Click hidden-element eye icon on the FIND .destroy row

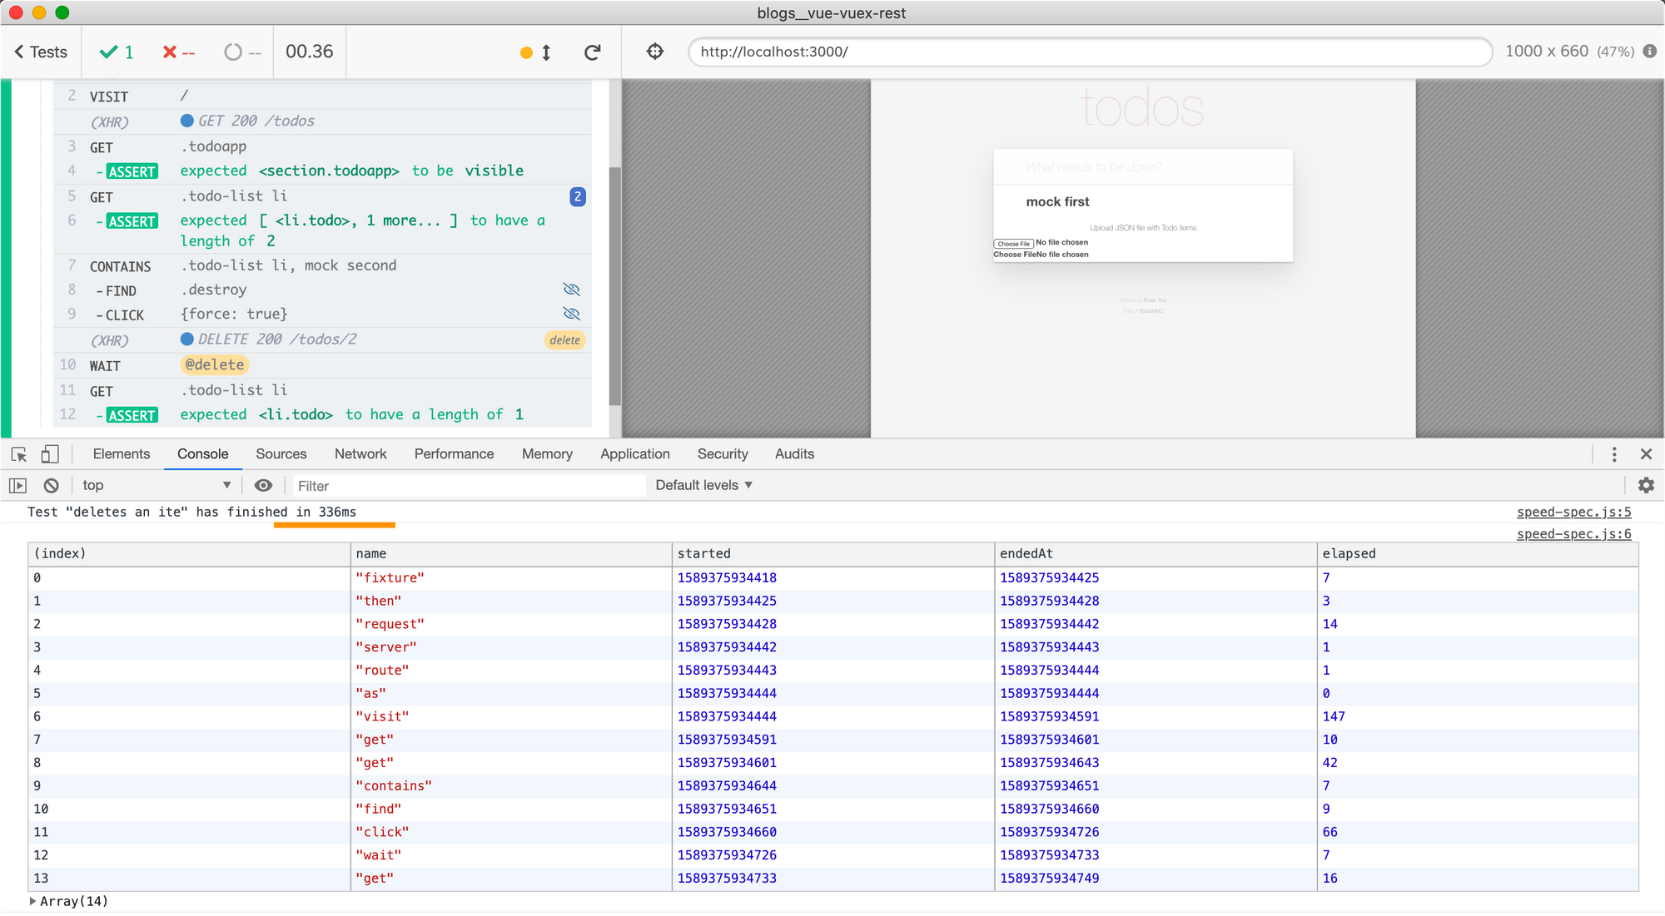click(571, 290)
